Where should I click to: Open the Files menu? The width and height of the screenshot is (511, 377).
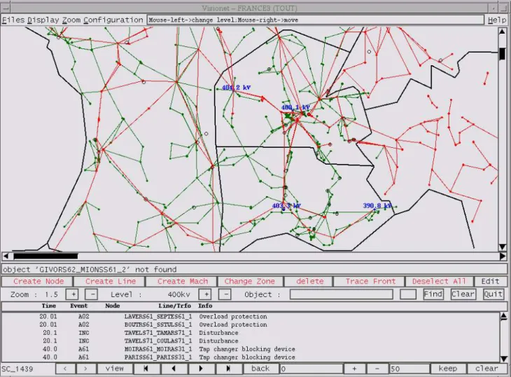click(13, 20)
